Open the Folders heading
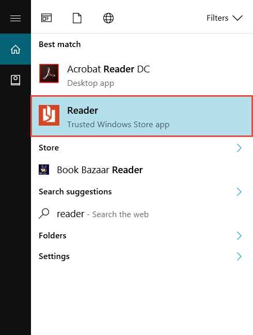This screenshot has height=335, width=253. tap(53, 236)
